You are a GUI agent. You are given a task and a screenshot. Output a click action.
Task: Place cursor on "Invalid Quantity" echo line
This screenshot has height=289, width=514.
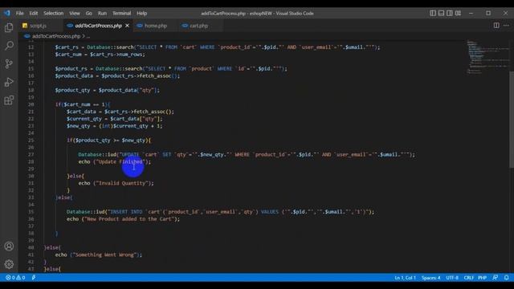tap(116, 183)
